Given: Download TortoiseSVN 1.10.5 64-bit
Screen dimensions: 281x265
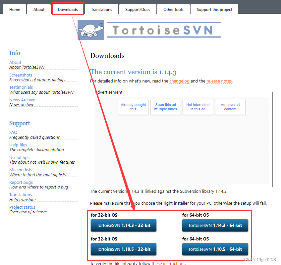Looking at the screenshot, I should [x=215, y=249].
